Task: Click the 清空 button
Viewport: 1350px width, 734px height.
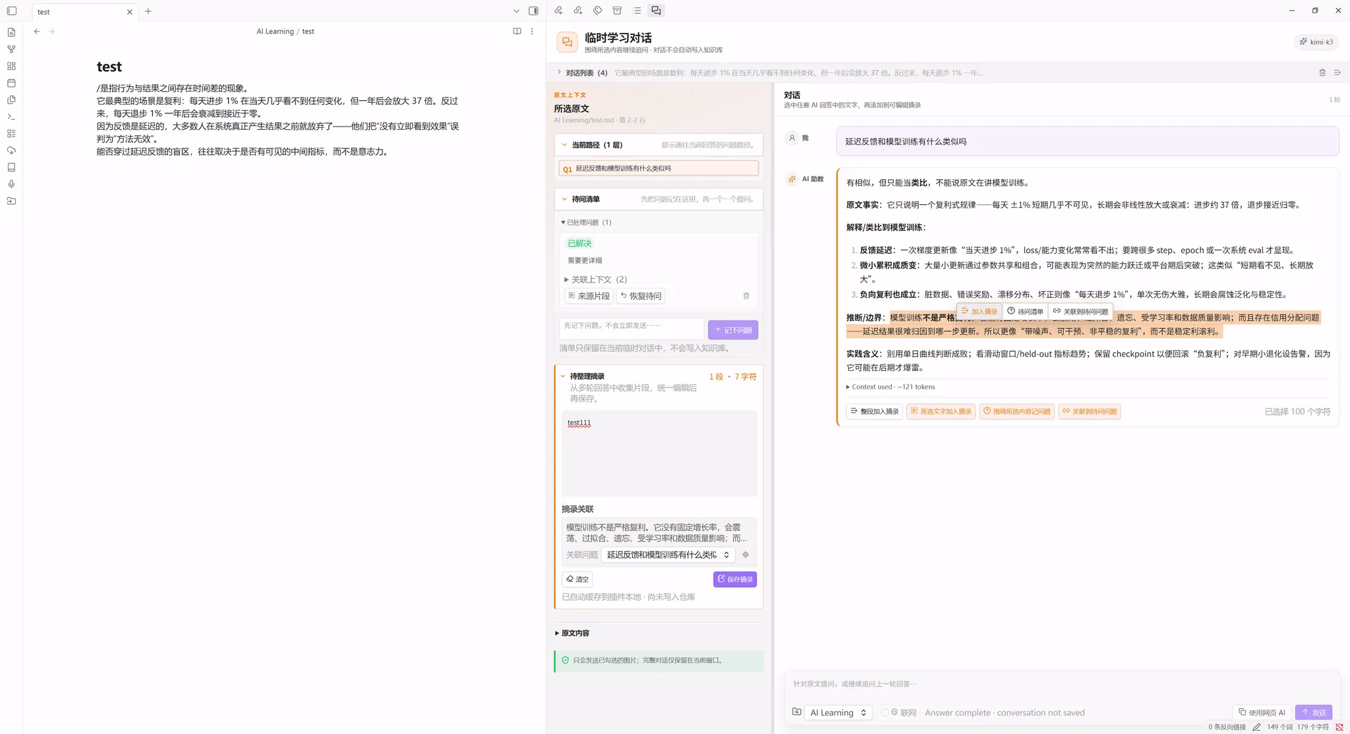Action: click(577, 579)
